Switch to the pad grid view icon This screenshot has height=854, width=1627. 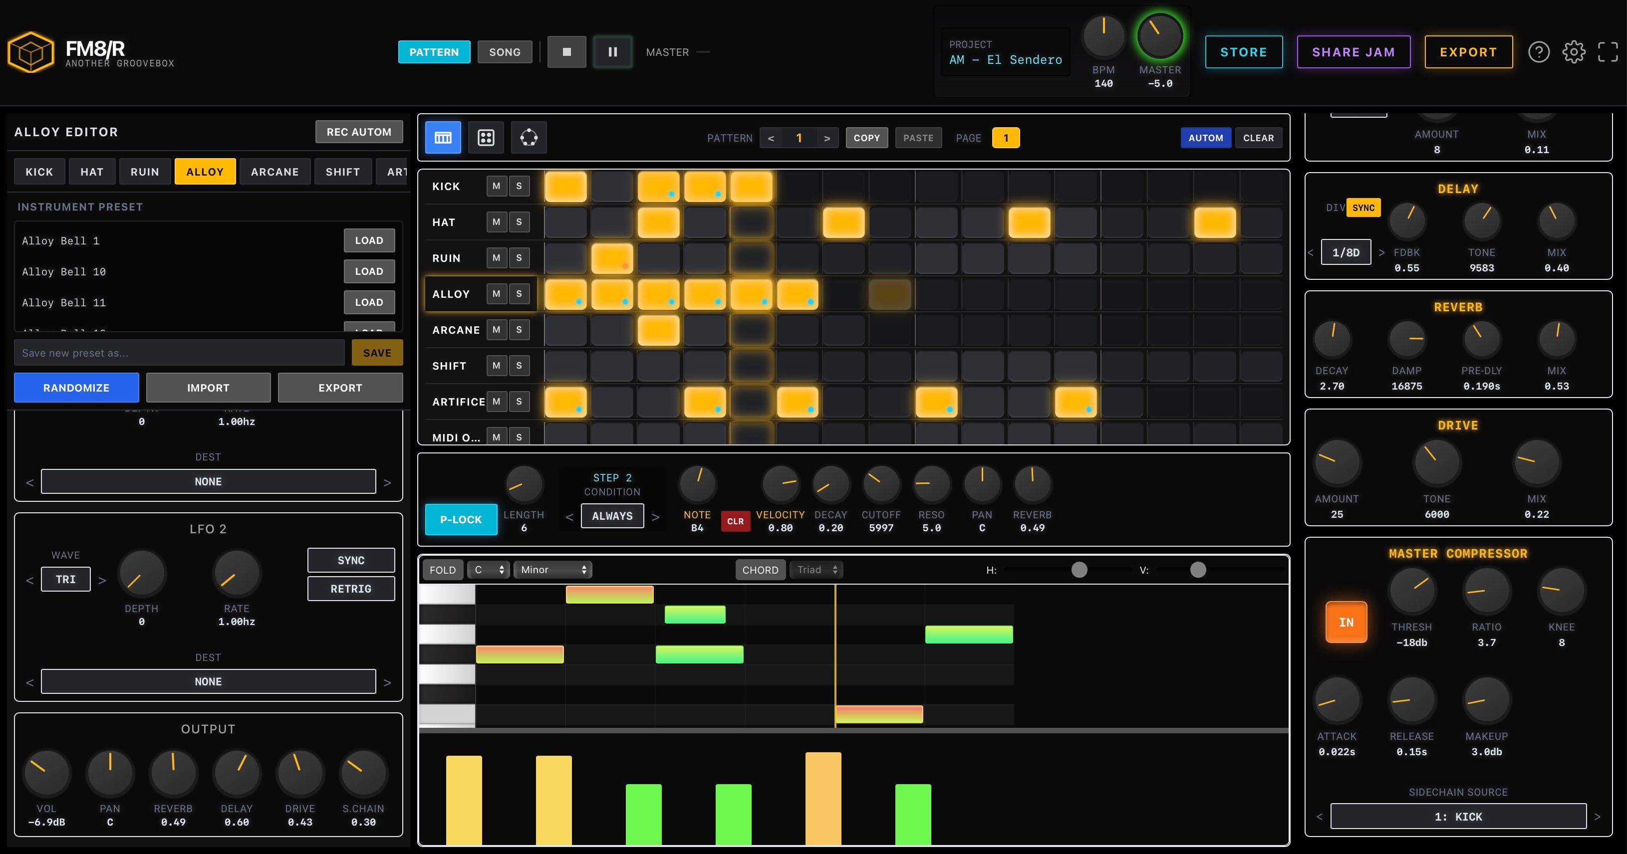pos(486,138)
